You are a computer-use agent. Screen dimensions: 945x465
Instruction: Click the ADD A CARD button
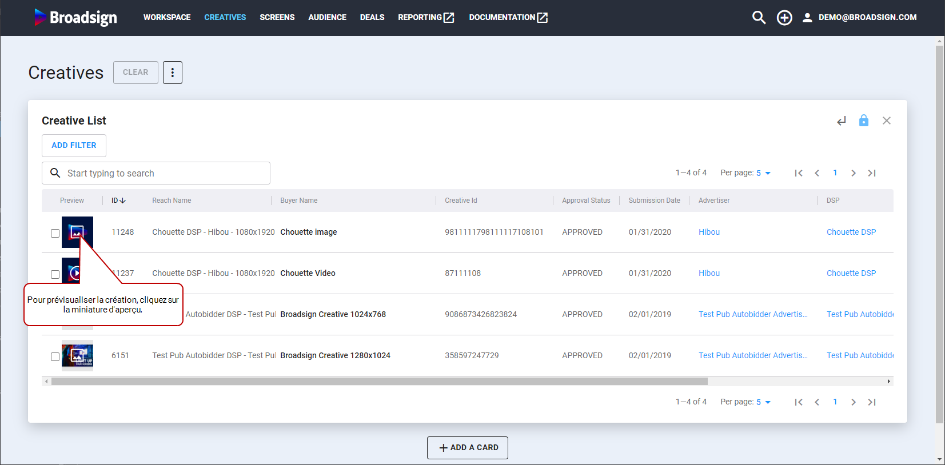[x=467, y=448]
